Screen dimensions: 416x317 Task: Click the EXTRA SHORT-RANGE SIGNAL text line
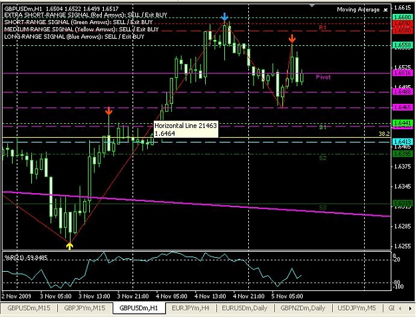pos(86,15)
